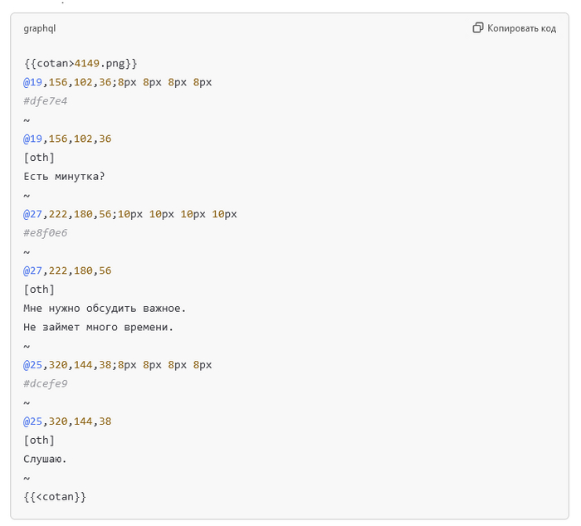
Task: Select the #dcefe9 color comment
Action: (46, 383)
